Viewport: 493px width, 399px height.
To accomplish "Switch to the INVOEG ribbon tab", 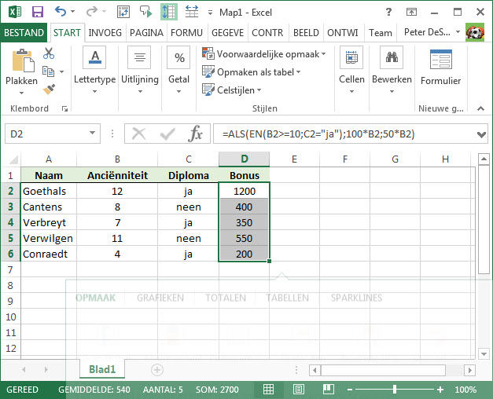I will [x=105, y=33].
